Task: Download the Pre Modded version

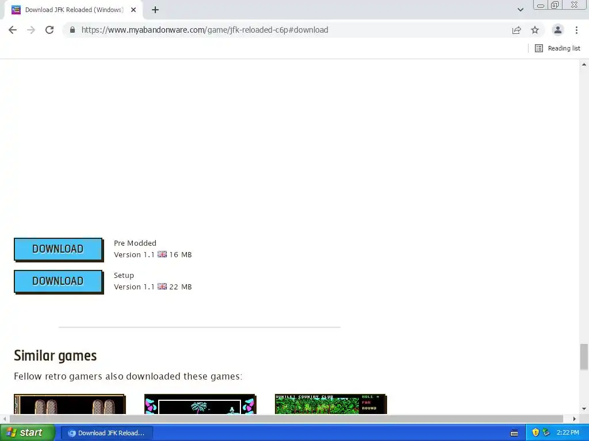Action: [x=58, y=249]
